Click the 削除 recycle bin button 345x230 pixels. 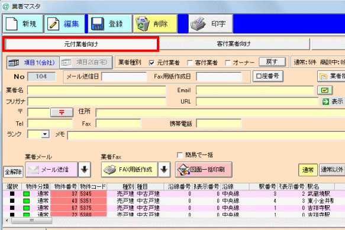(155, 24)
